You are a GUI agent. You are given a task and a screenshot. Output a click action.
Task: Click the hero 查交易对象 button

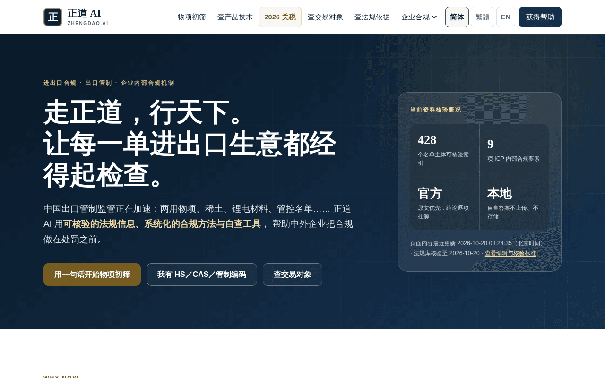293,275
